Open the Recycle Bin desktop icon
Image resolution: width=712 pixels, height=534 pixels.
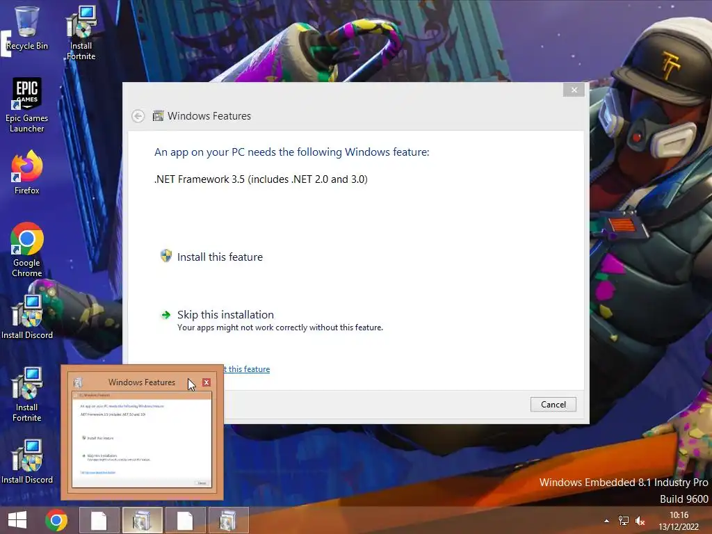coord(27,28)
